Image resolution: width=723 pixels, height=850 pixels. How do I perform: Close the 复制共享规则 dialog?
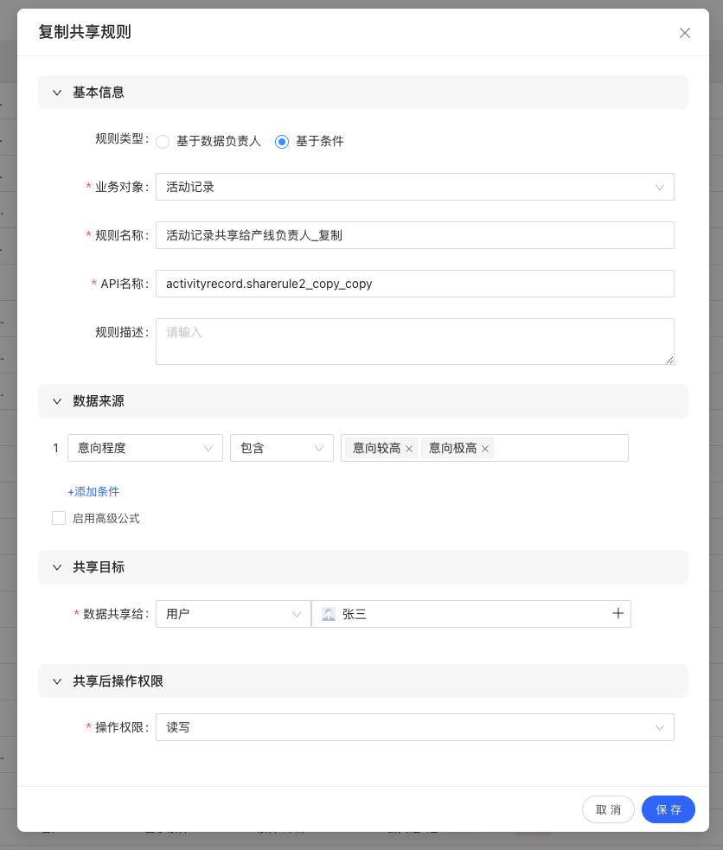pyautogui.click(x=684, y=33)
